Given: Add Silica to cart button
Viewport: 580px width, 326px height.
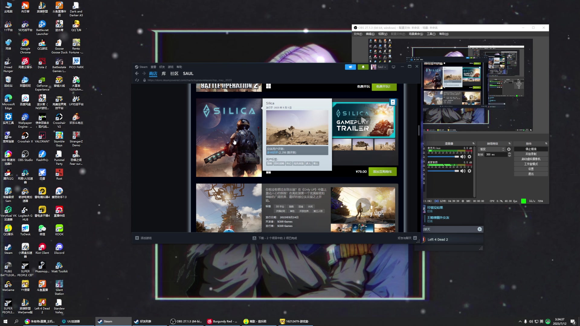Looking at the screenshot, I should click(x=382, y=172).
